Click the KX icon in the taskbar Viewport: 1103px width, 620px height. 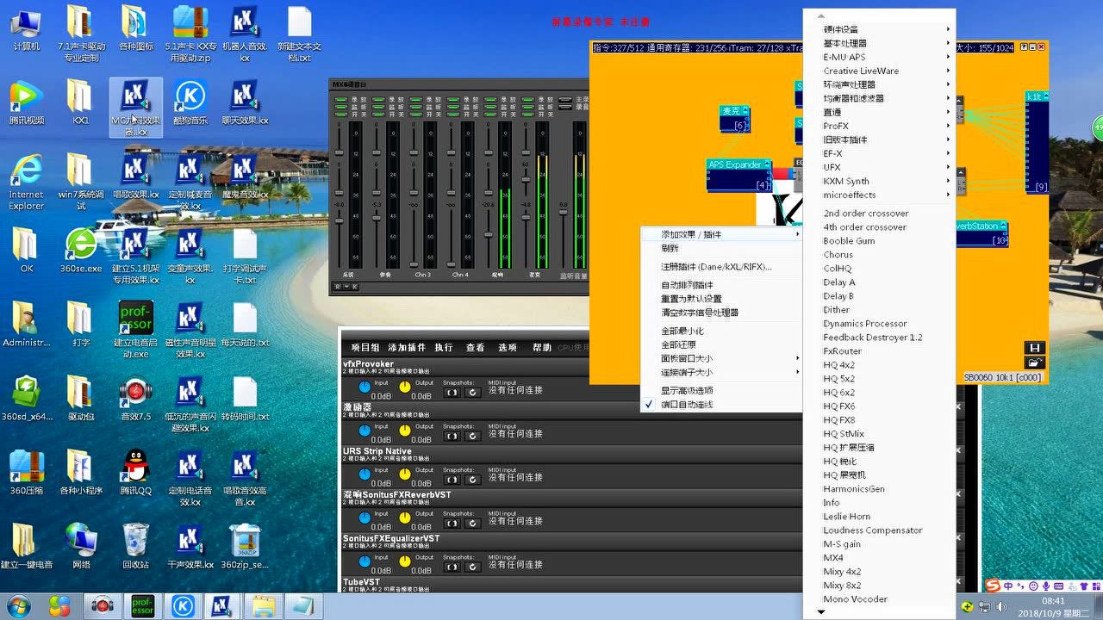221,606
